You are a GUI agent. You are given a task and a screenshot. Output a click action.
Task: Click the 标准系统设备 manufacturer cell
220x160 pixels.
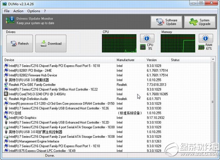click(x=129, y=113)
